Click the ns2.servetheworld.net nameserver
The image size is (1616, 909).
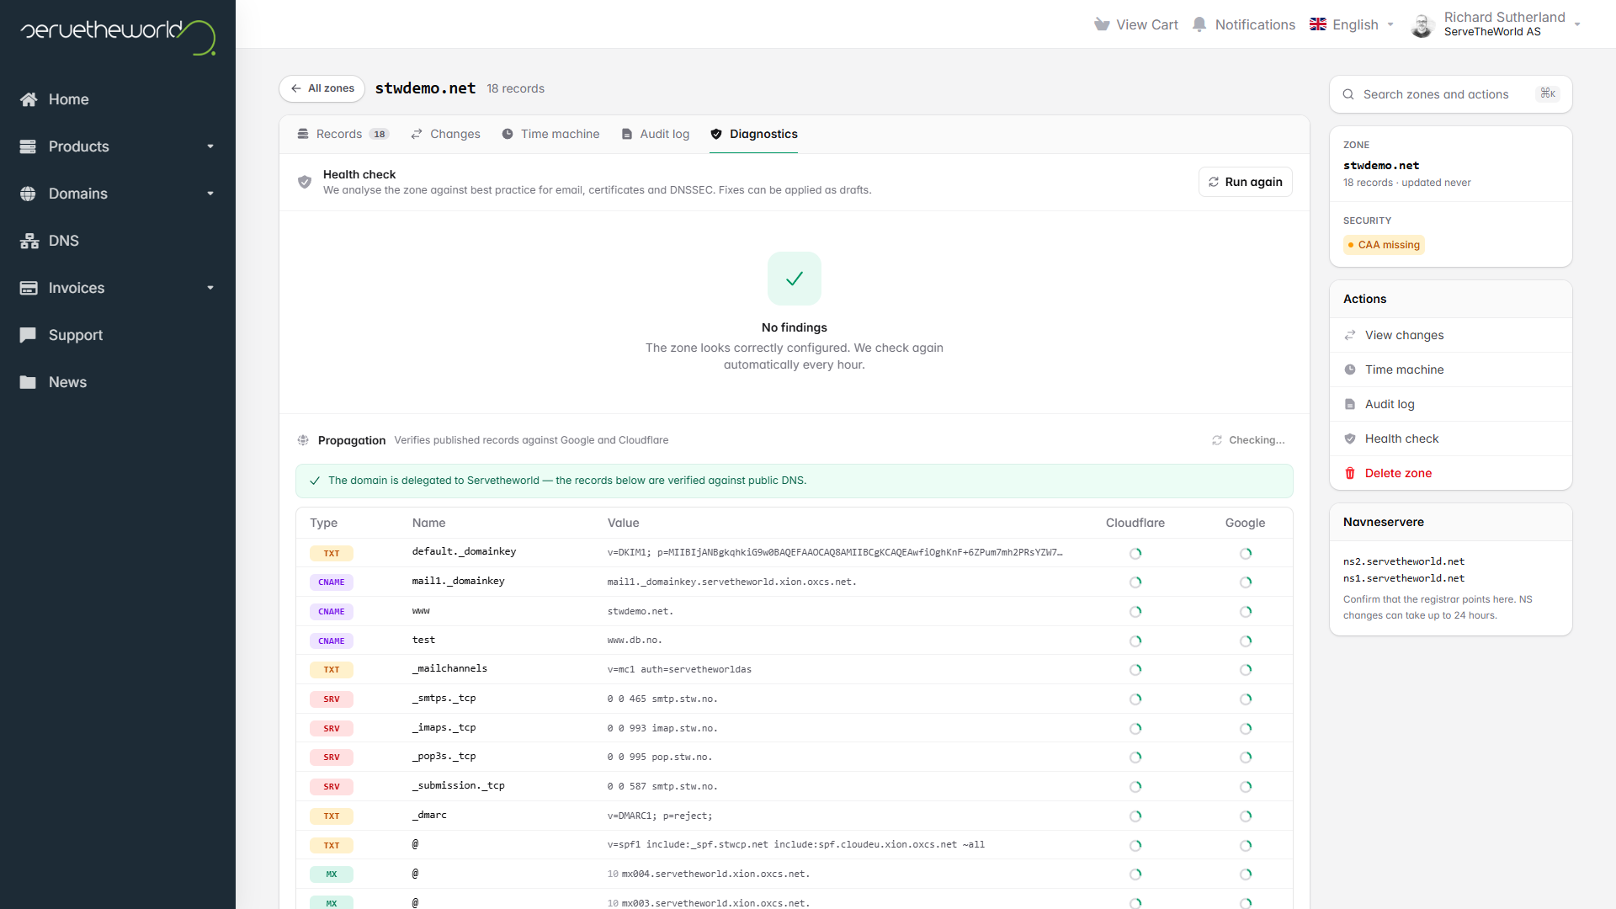tap(1404, 561)
